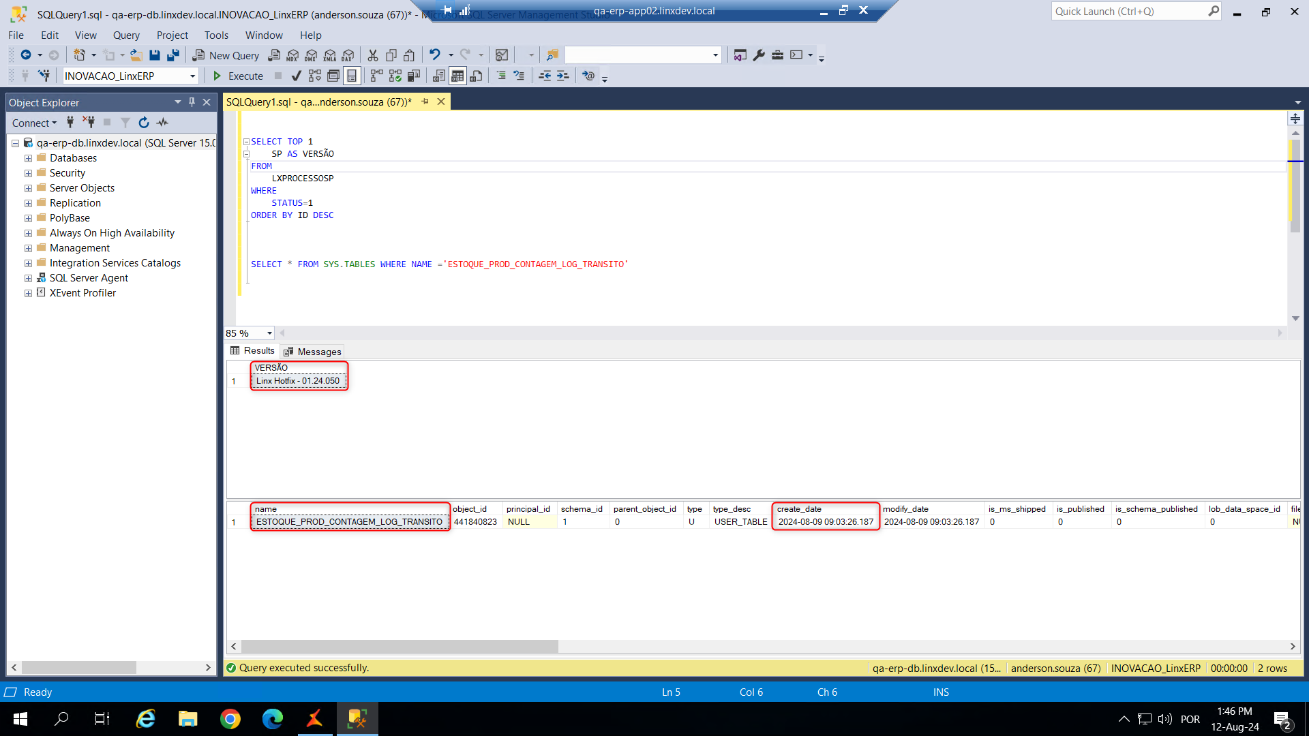The width and height of the screenshot is (1309, 736).
Task: Click the results horizontal scrollbar thumb
Action: click(x=400, y=646)
